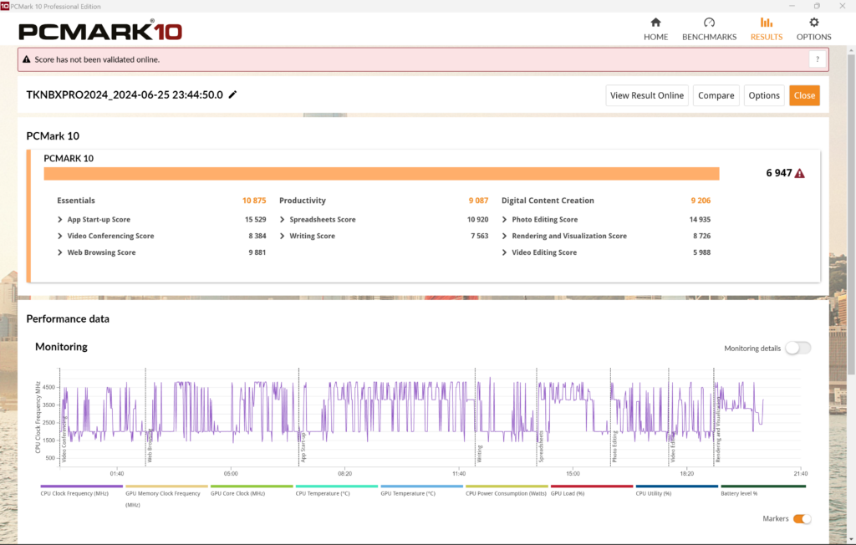Toggle CPU Clock Frequency legend swatch
This screenshot has height=545, width=856.
coord(82,486)
